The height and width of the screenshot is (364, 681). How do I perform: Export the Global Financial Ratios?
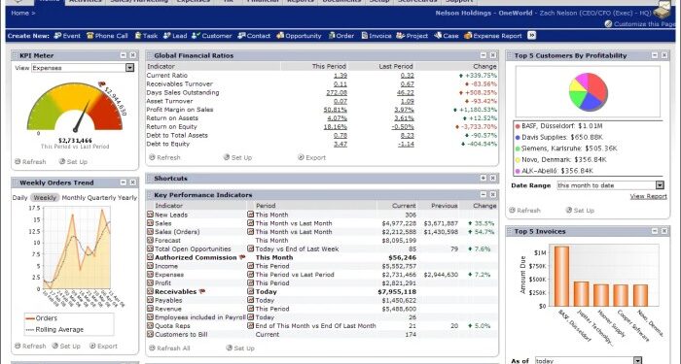[x=312, y=157]
